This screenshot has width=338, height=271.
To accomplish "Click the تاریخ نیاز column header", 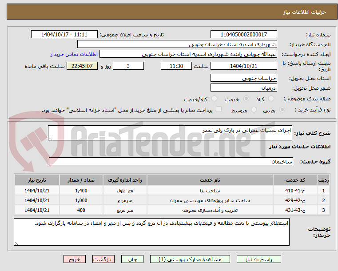I will tap(37, 180).
